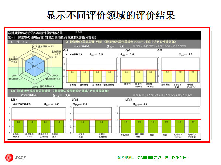Click the first yellow bar in Q-3 chart
This screenshot has width=221, height=165.
167,76
